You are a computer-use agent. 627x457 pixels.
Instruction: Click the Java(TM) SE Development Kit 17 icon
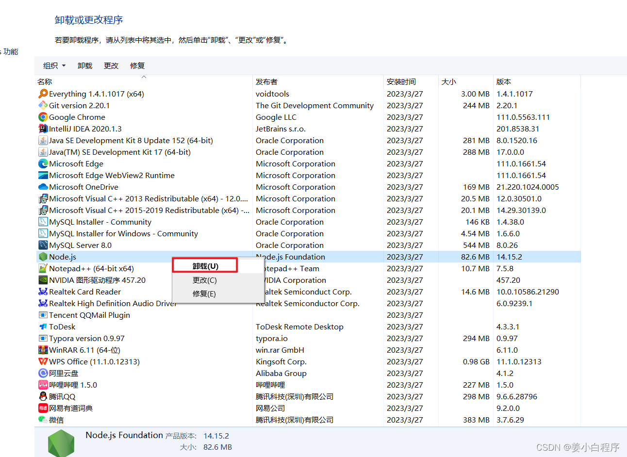click(43, 152)
